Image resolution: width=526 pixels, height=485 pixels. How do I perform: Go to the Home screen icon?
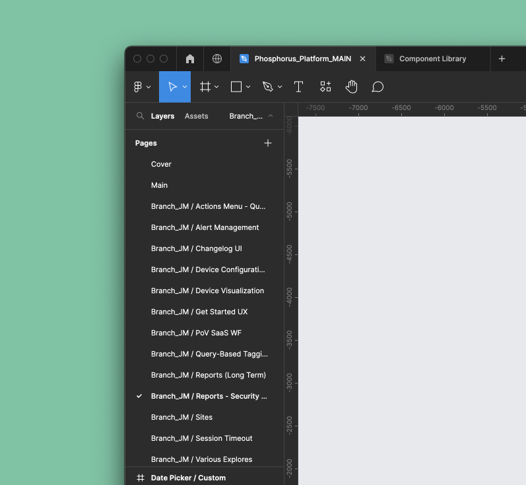[x=190, y=59]
